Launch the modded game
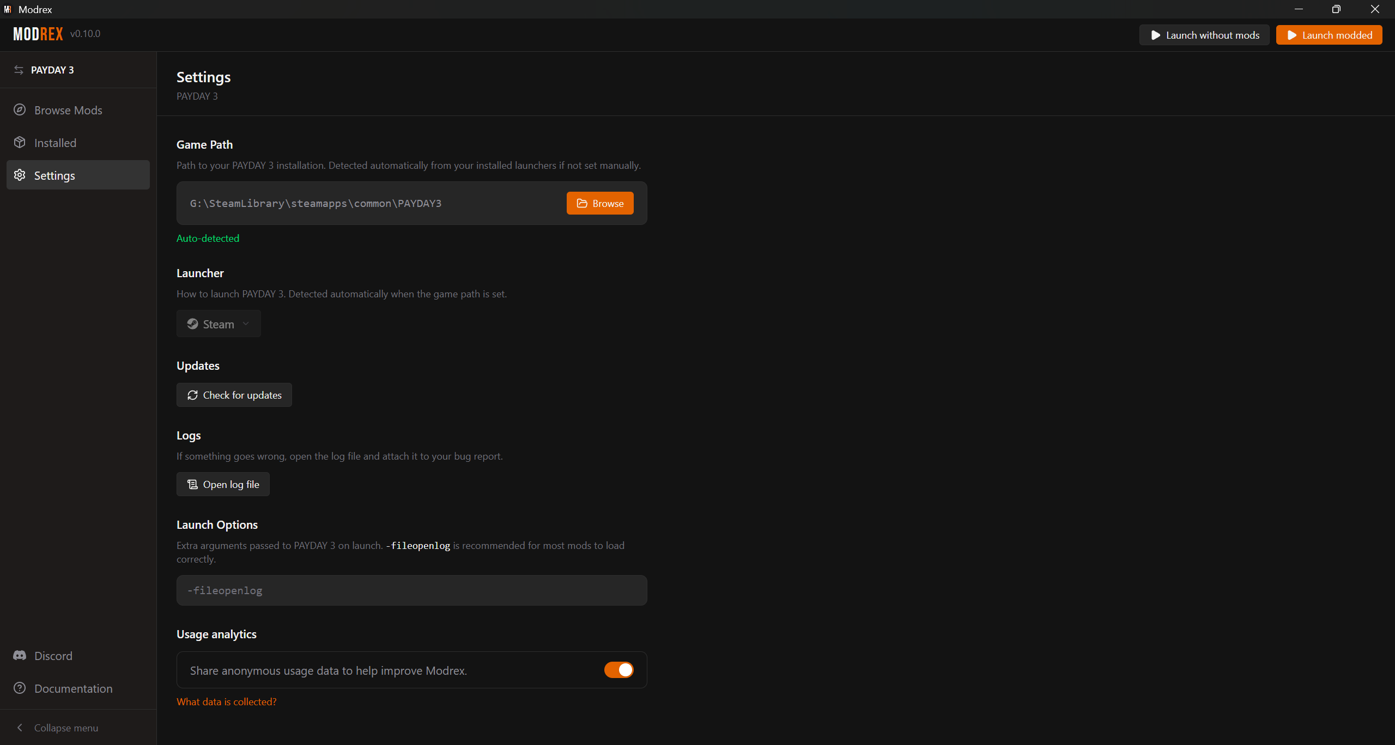1395x745 pixels. [1329, 35]
